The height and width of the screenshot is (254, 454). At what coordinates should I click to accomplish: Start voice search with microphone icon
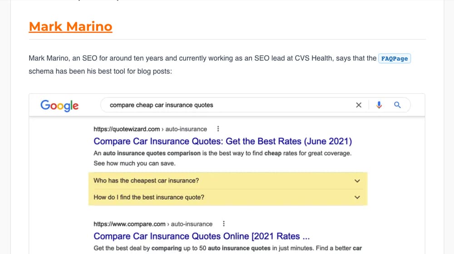tap(379, 105)
